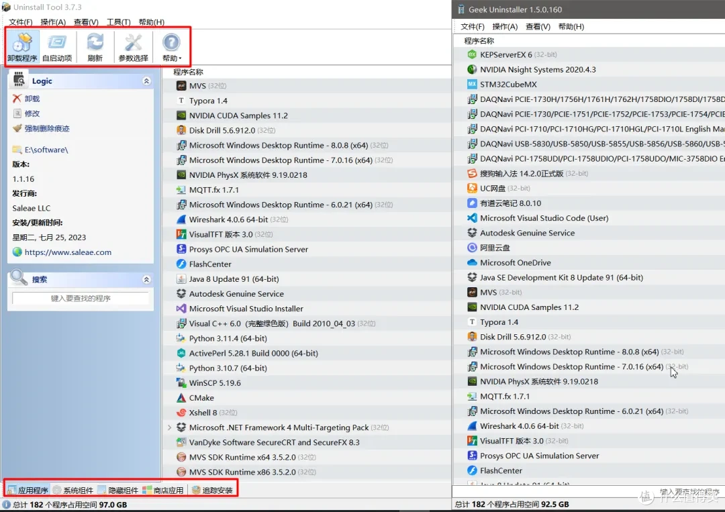725x512 pixels.
Task: Select WinSCP 5.19.6 icon
Action: click(181, 382)
